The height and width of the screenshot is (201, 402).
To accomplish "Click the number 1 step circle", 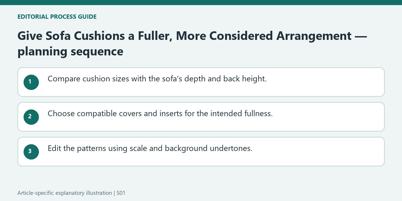I will 31,82.
